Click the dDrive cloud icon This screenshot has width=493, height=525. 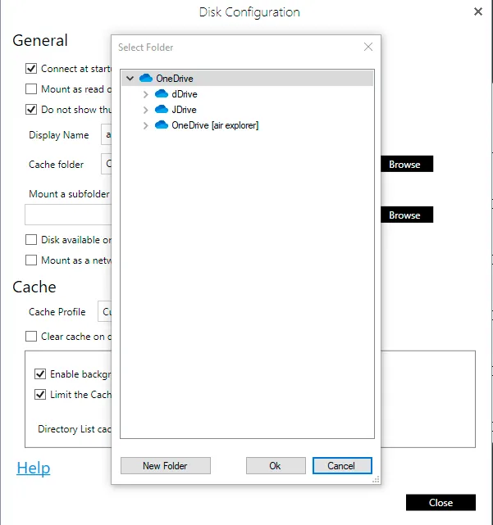click(162, 93)
